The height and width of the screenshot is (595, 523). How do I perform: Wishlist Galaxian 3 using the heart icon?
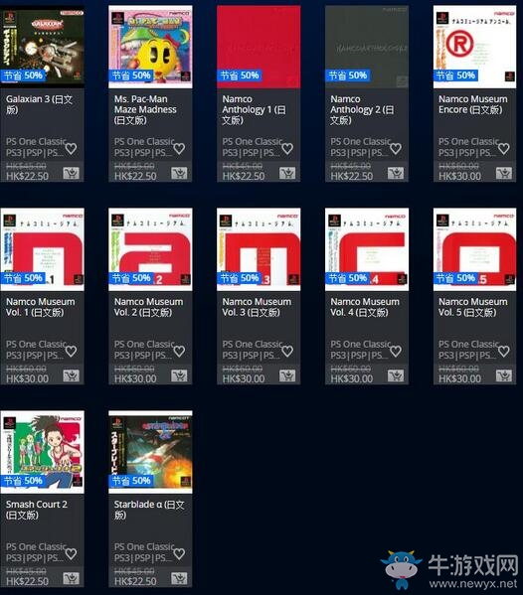point(71,148)
